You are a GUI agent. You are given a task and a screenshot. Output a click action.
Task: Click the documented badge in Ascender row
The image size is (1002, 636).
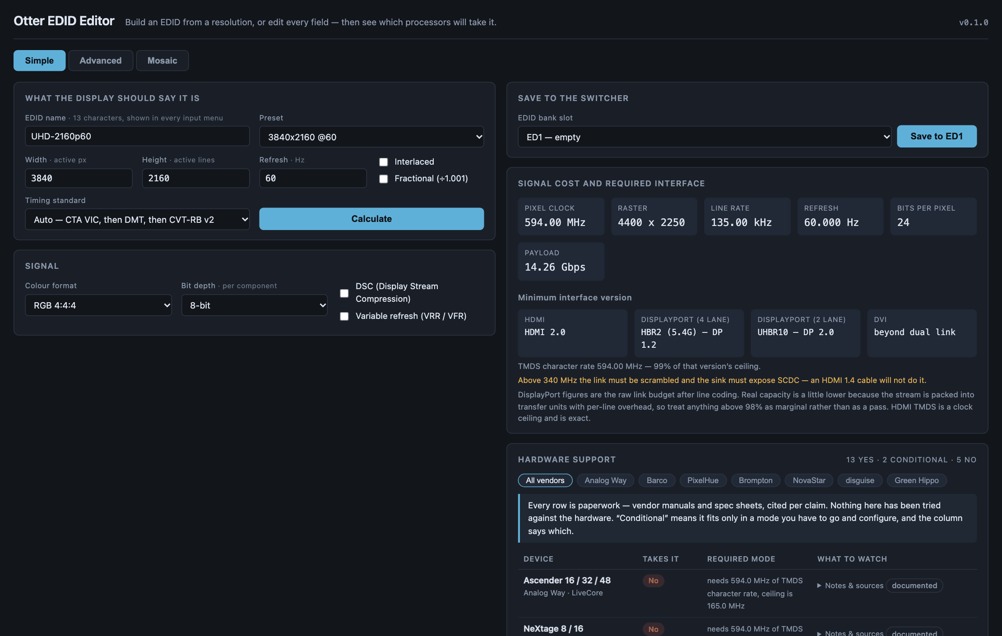[914, 585]
